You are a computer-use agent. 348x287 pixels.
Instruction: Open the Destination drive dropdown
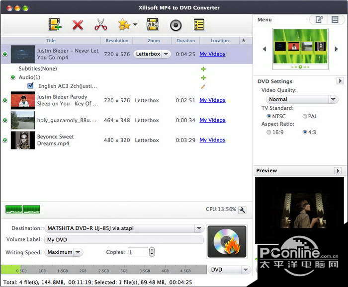124,228
